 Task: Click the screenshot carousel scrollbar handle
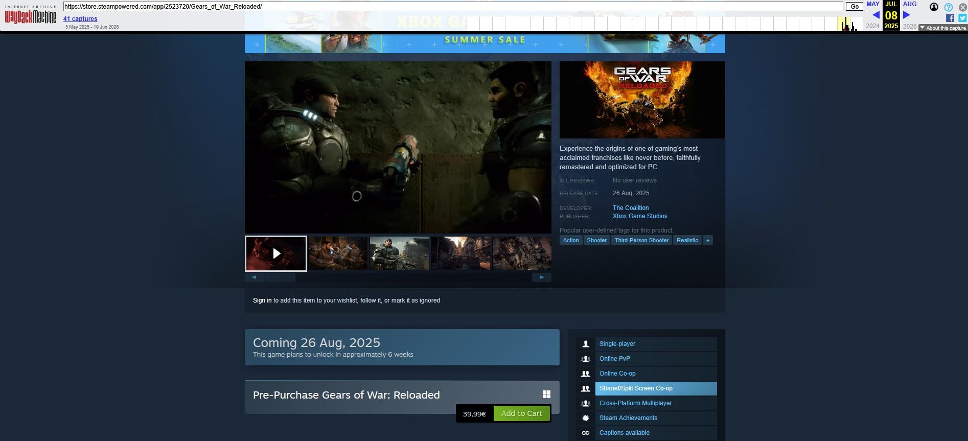pyautogui.click(x=280, y=277)
